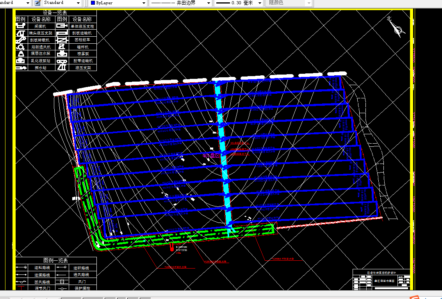Select the 胶带运输机 legend symbol

pos(62,61)
